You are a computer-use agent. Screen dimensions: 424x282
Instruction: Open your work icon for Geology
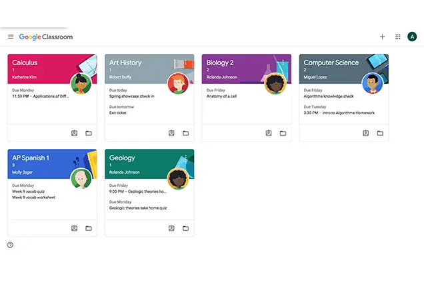click(x=171, y=228)
